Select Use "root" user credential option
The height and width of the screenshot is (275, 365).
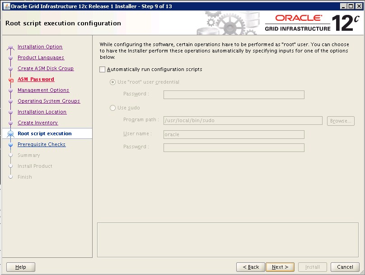point(112,82)
